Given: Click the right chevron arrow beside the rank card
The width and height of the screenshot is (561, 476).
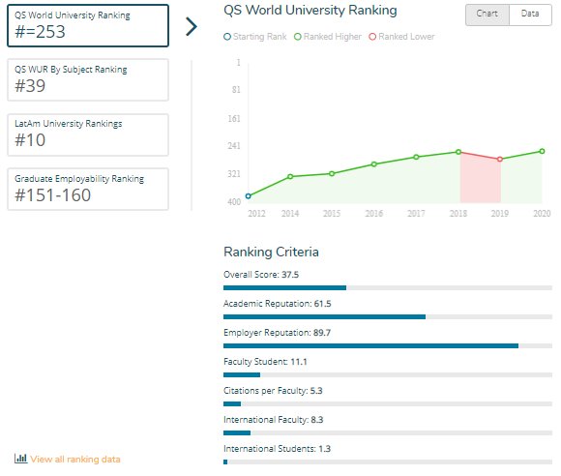Looking at the screenshot, I should click(192, 27).
